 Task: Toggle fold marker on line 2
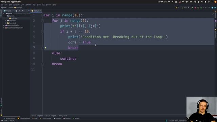(42, 21)
